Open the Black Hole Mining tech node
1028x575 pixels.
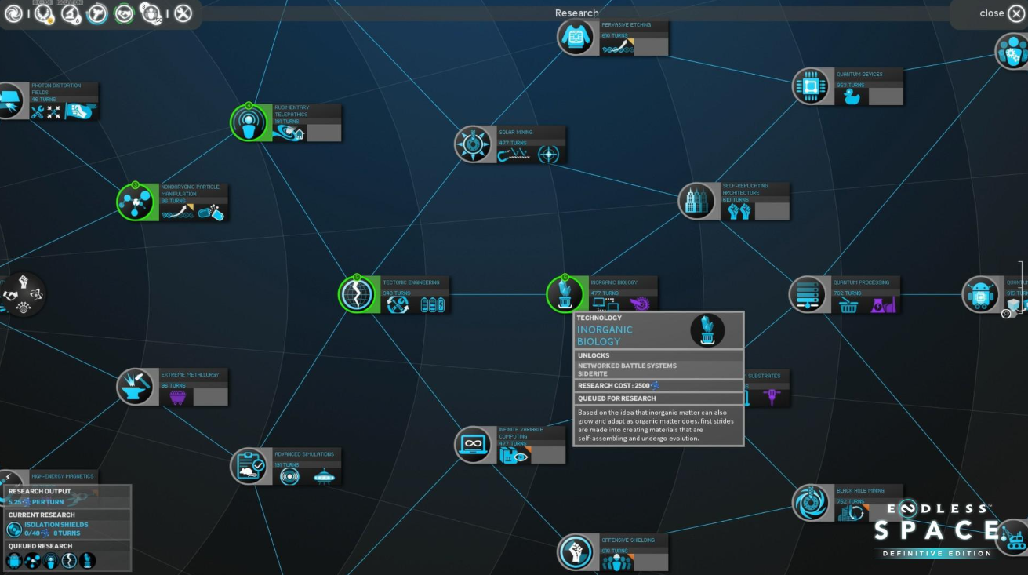tap(812, 503)
